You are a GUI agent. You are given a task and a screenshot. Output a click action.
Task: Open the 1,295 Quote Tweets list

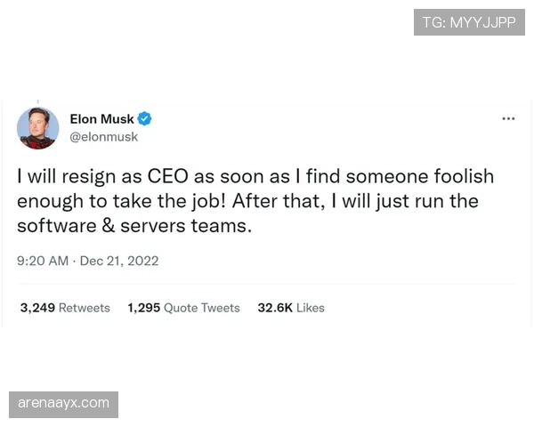click(x=183, y=308)
